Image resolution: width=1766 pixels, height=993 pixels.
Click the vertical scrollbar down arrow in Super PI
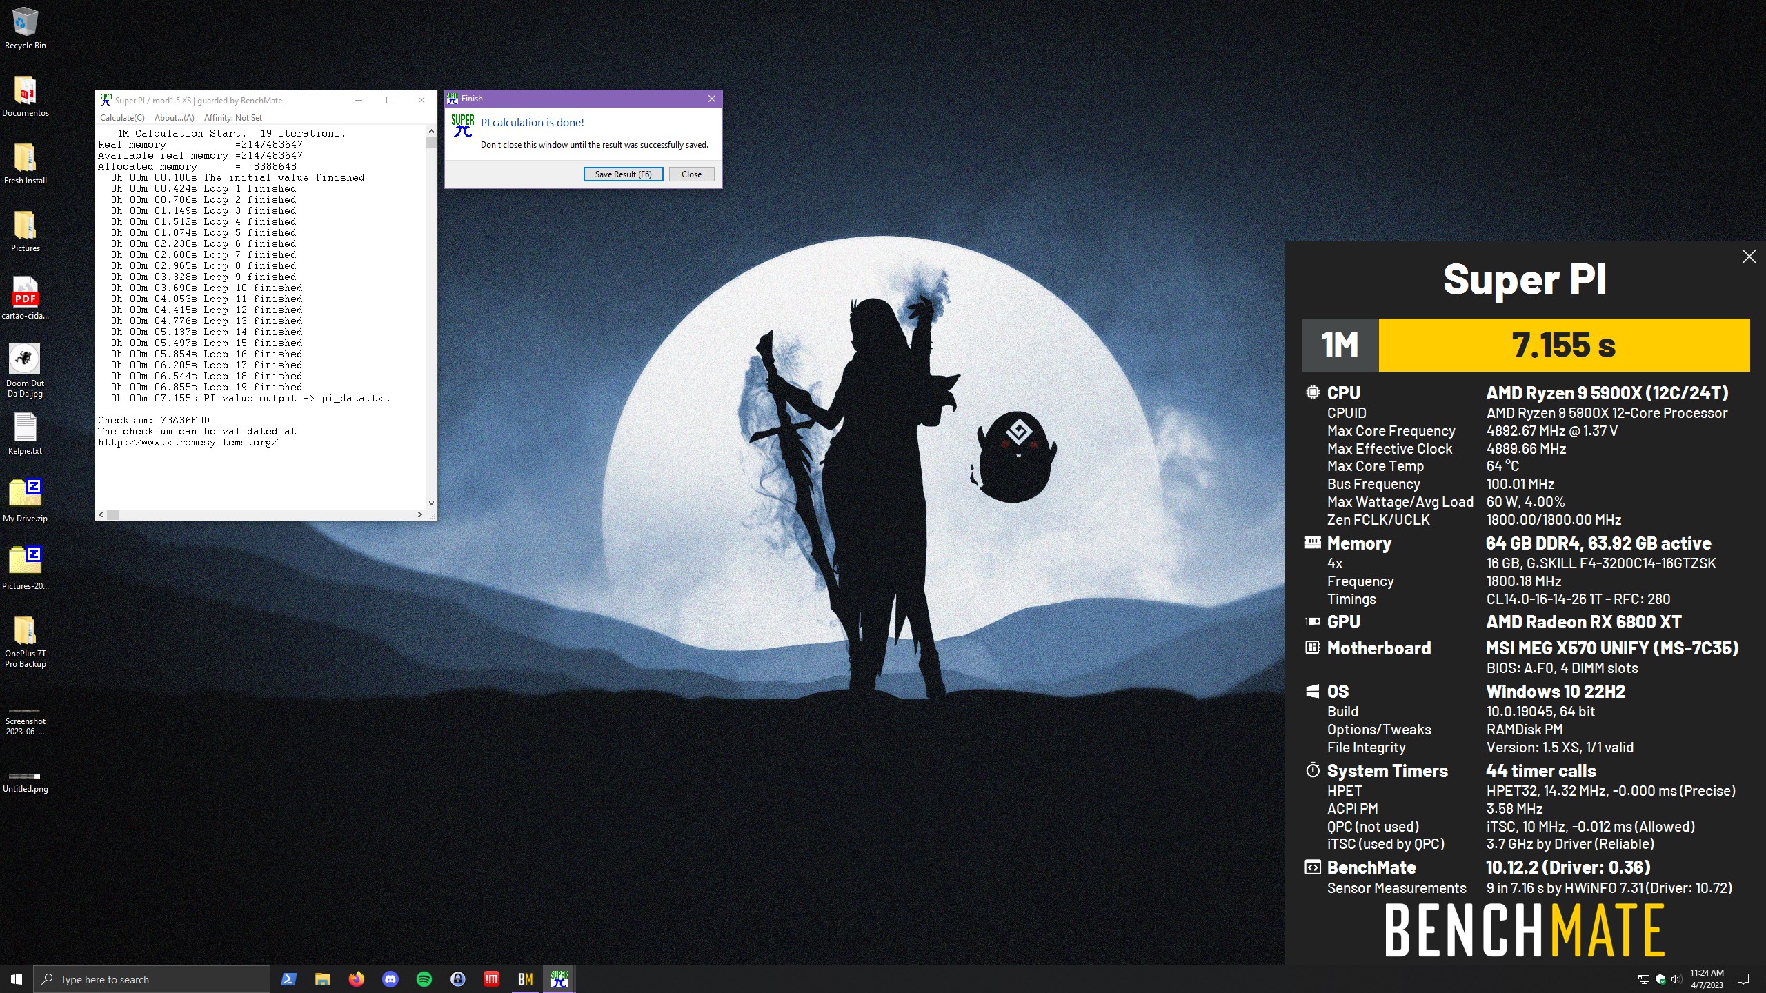click(431, 503)
